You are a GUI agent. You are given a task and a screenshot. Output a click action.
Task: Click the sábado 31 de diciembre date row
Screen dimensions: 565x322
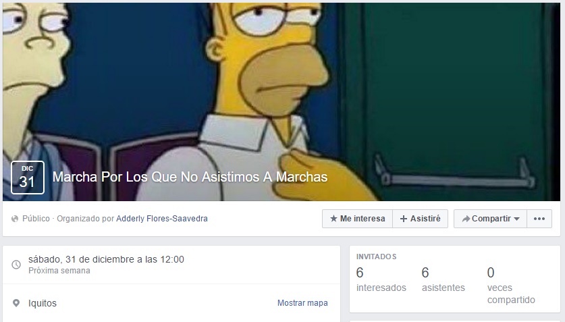(171, 265)
